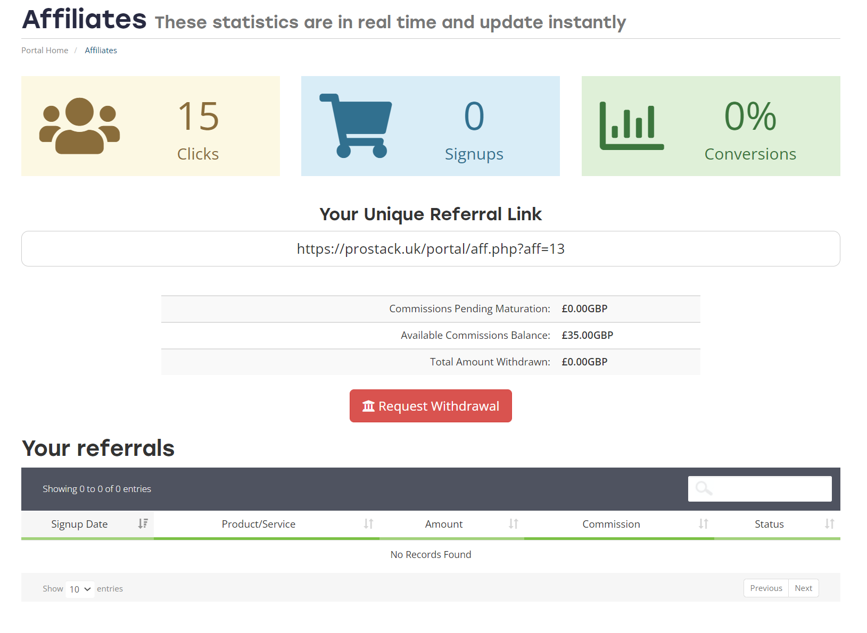
Task: Click the Next pagination button
Action: coord(803,588)
